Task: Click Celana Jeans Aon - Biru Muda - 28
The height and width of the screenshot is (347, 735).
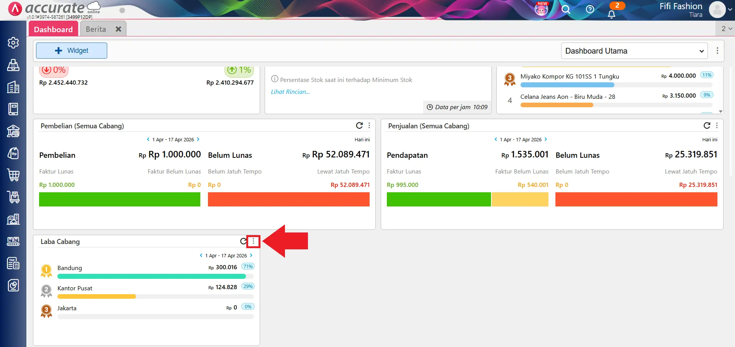Action: click(x=568, y=97)
